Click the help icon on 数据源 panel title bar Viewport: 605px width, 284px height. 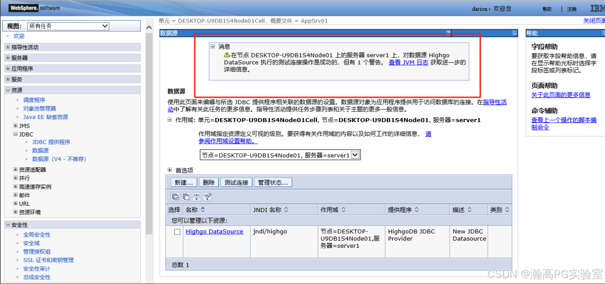448,33
